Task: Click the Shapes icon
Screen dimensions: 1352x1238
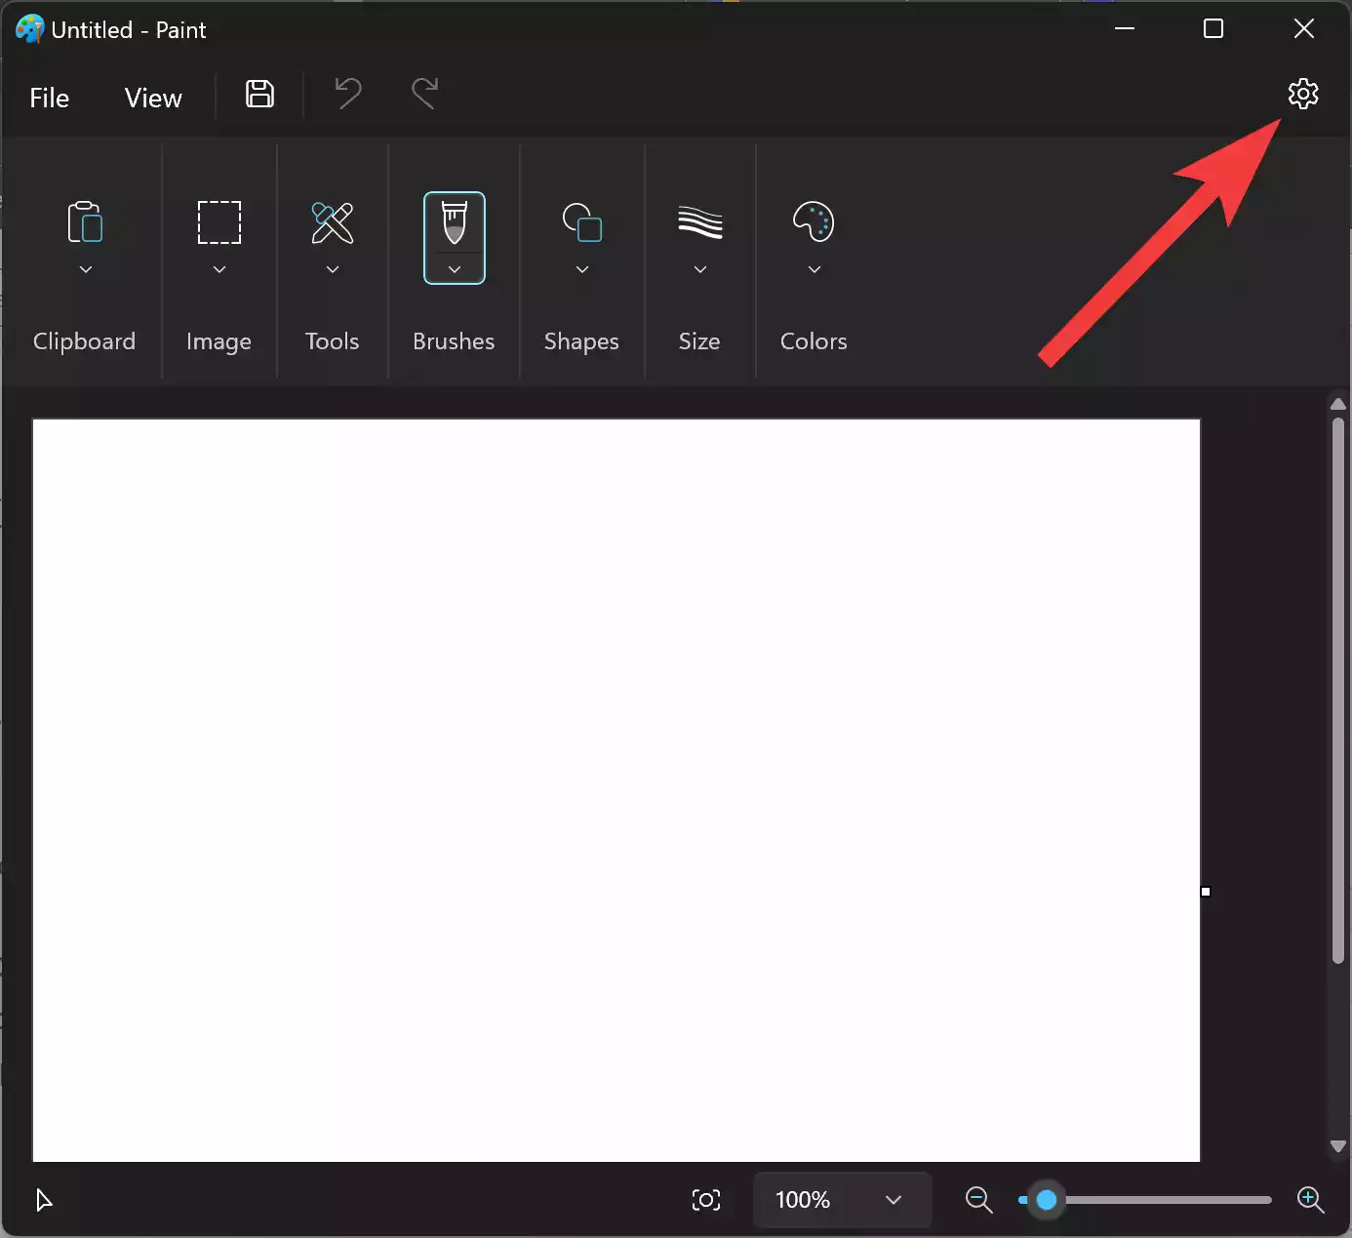Action: [582, 221]
